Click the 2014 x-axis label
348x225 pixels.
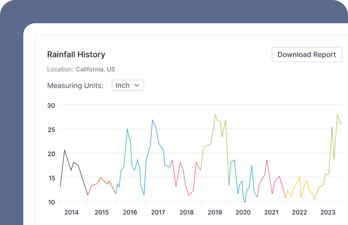click(x=71, y=212)
